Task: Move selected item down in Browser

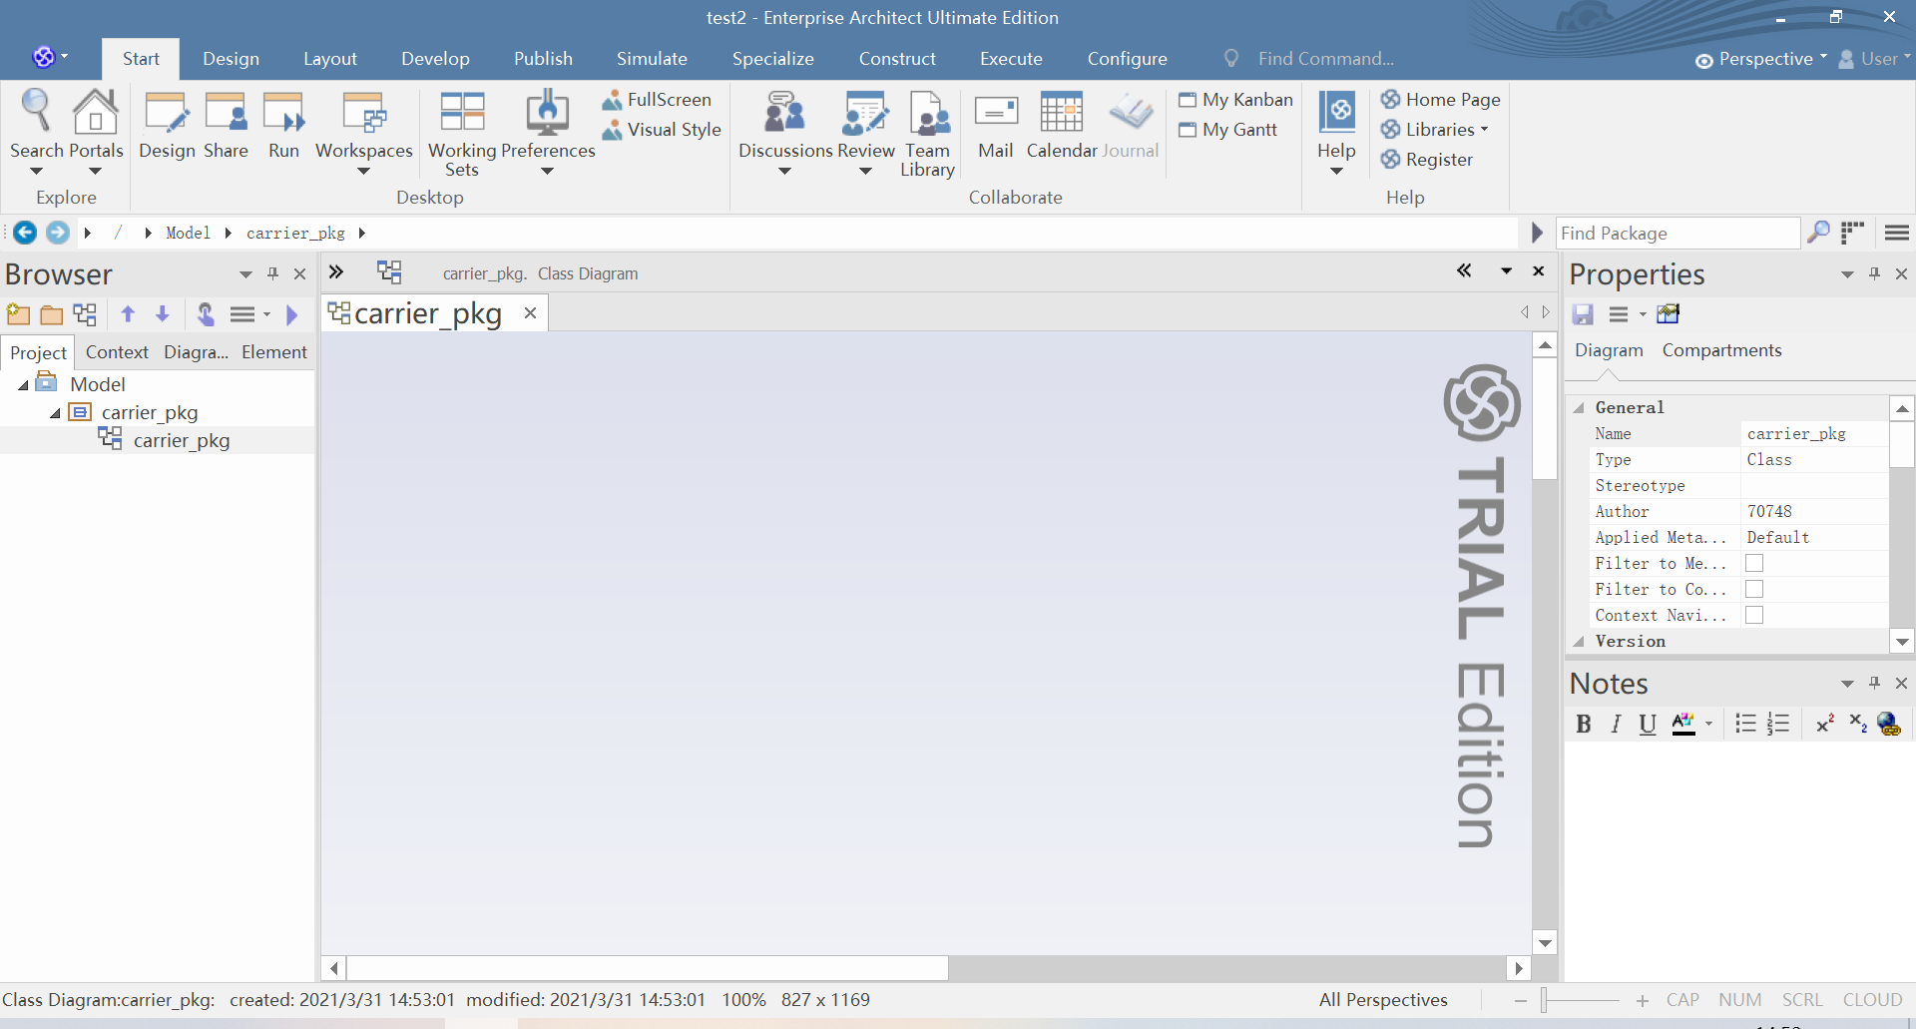Action: [x=163, y=314]
